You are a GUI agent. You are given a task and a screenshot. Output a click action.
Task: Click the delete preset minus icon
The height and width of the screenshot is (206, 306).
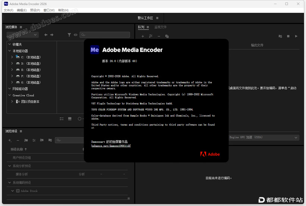tap(18, 140)
